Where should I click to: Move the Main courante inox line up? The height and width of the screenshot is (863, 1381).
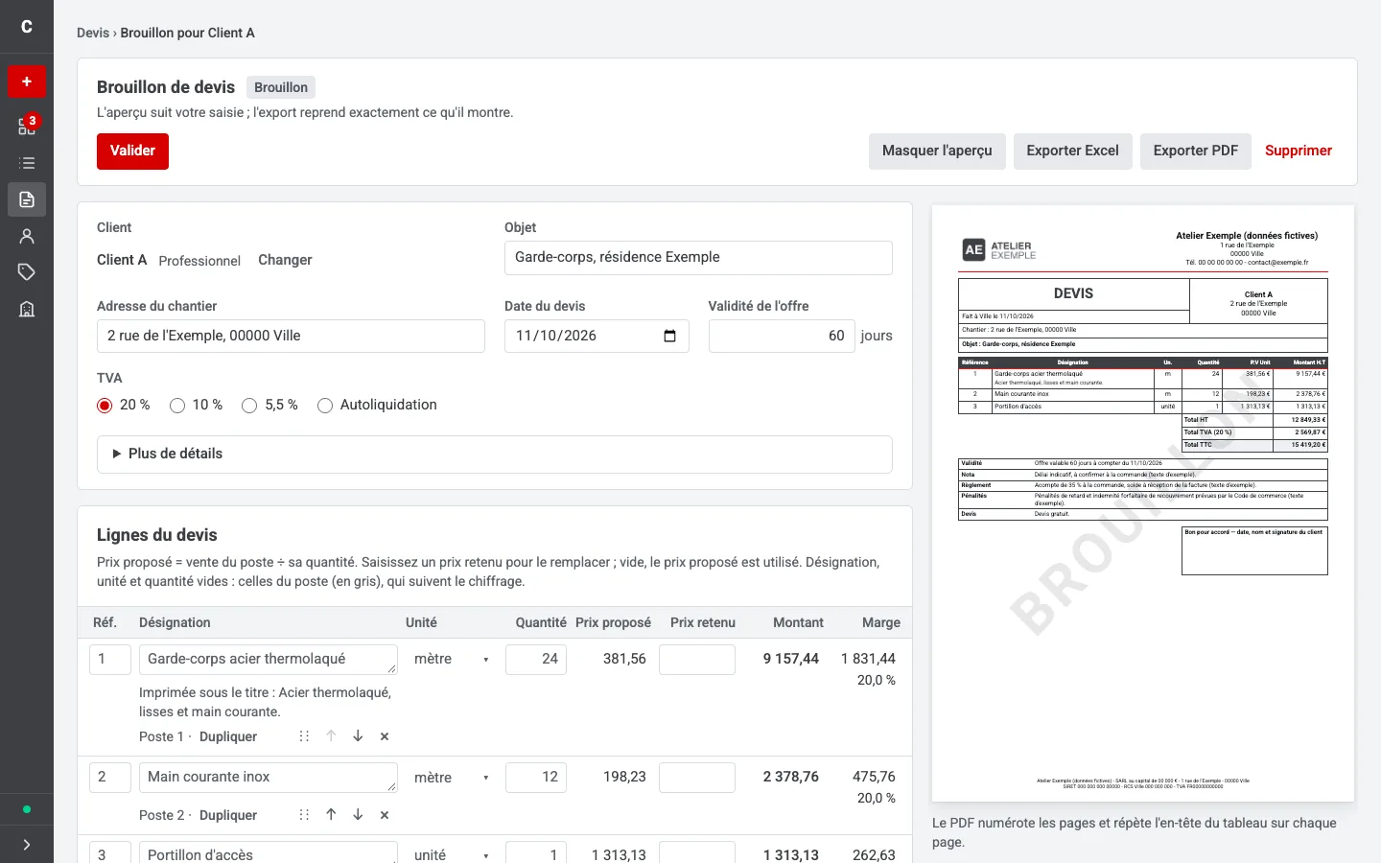coord(331,815)
